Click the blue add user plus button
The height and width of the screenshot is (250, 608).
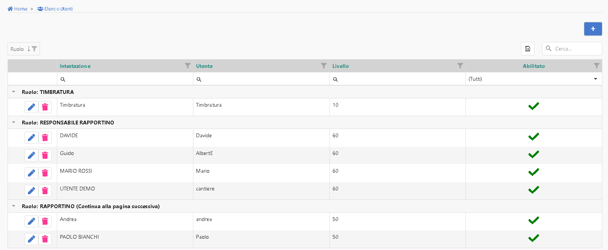(593, 29)
